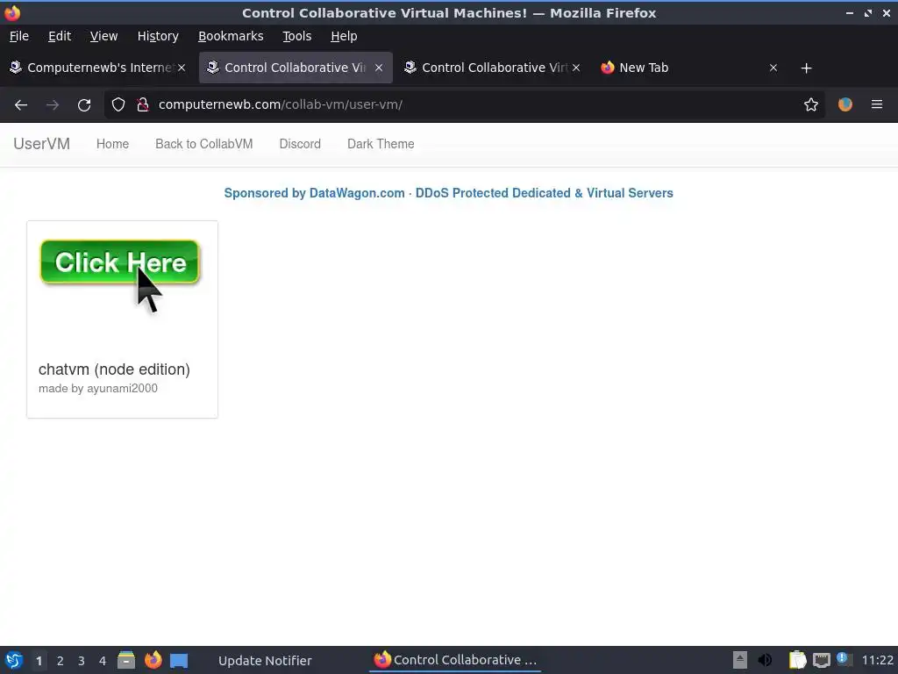View site security lock icon info
Screen dimensions: 898x674
click(143, 105)
